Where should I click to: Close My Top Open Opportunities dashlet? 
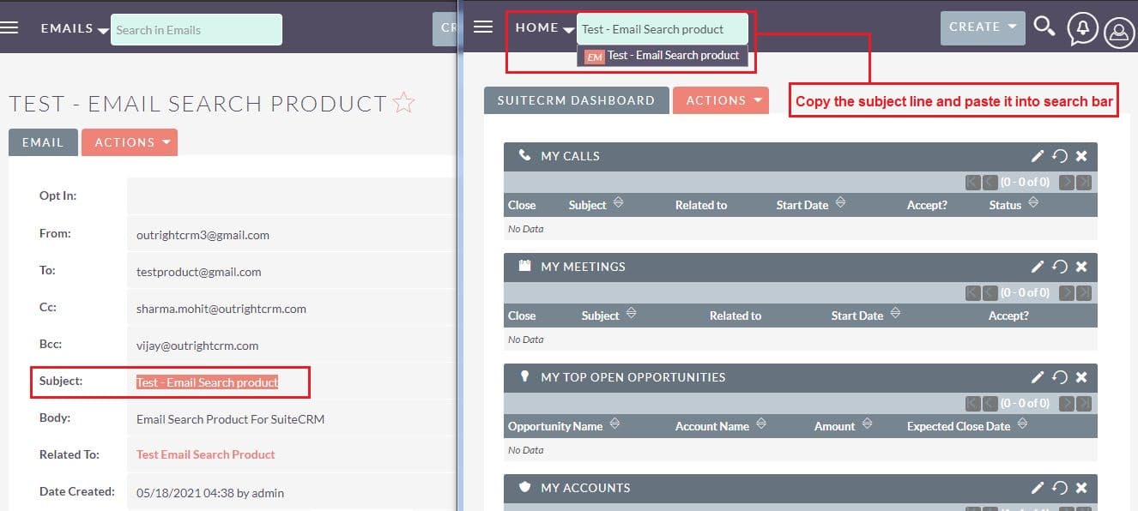click(1081, 377)
